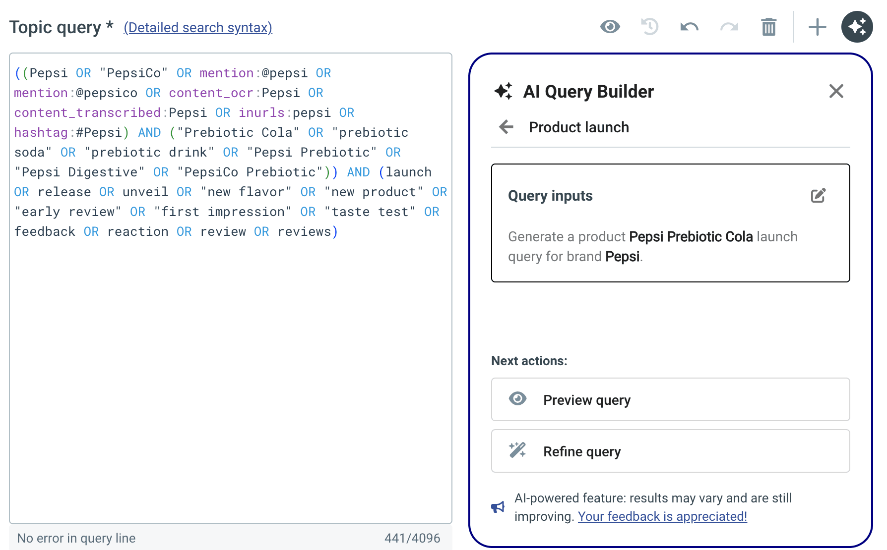Screen dimensions: 887x550
Task: Open the Detailed search syntax link
Action: coord(198,28)
